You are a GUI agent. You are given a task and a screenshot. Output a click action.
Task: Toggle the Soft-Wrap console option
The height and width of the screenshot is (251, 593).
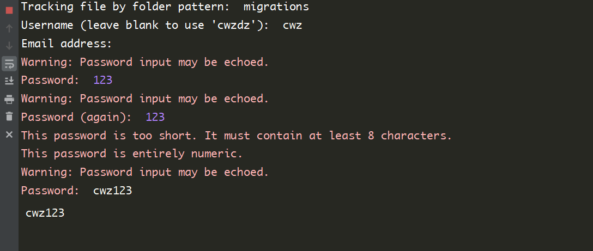click(x=9, y=64)
